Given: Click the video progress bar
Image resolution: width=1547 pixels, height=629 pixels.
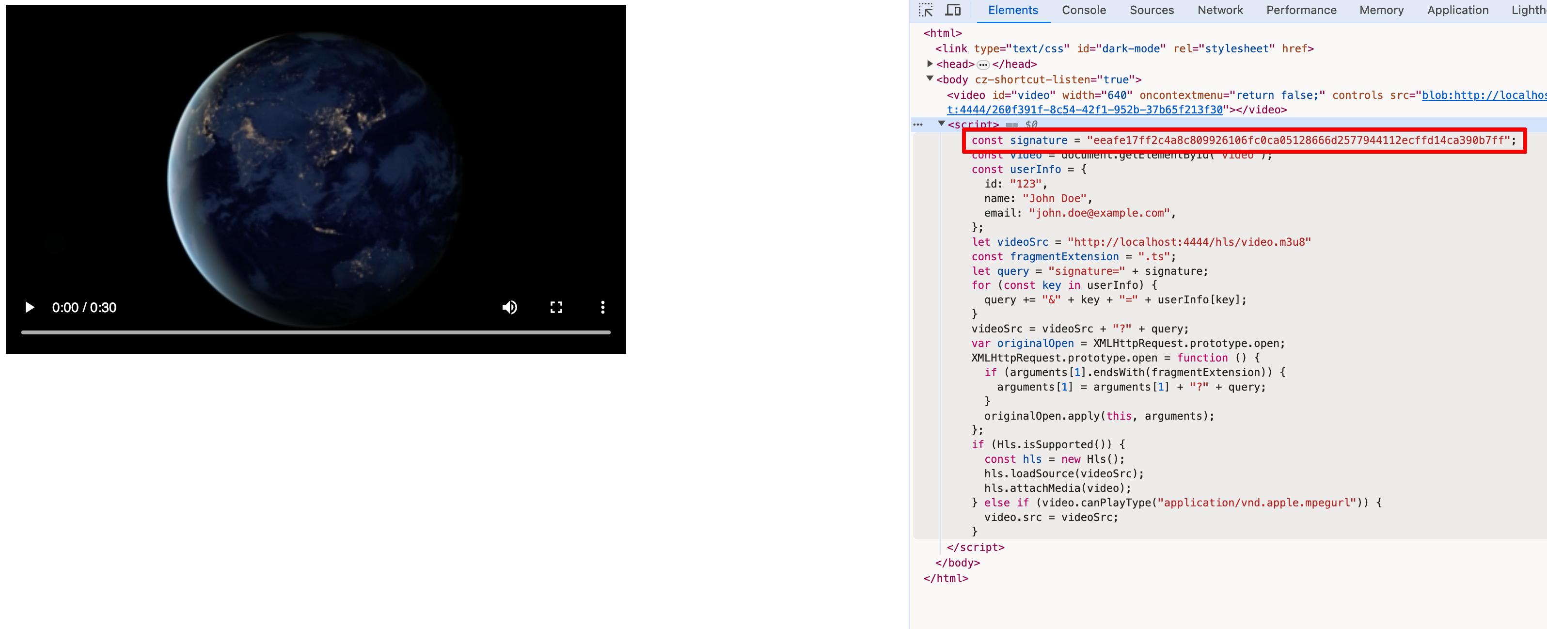Looking at the screenshot, I should tap(316, 332).
